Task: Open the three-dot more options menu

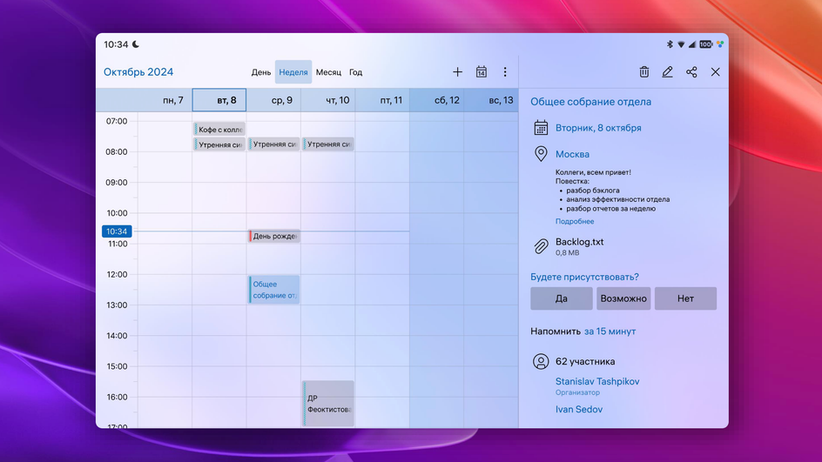Action: pos(505,71)
